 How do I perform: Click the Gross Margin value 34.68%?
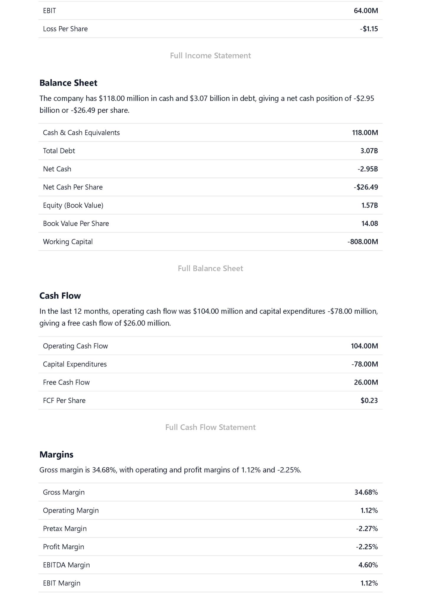pos(366,492)
